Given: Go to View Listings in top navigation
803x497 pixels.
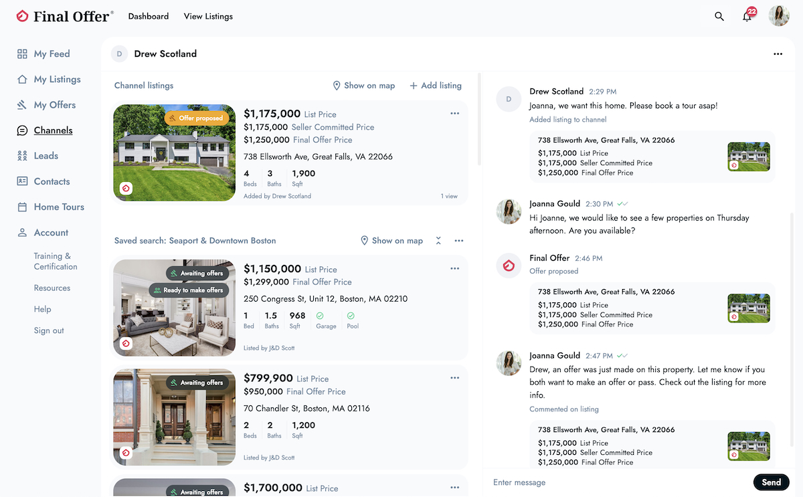Looking at the screenshot, I should pyautogui.click(x=208, y=17).
